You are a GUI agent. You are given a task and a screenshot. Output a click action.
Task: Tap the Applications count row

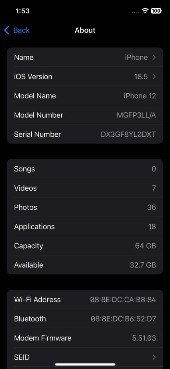click(85, 227)
